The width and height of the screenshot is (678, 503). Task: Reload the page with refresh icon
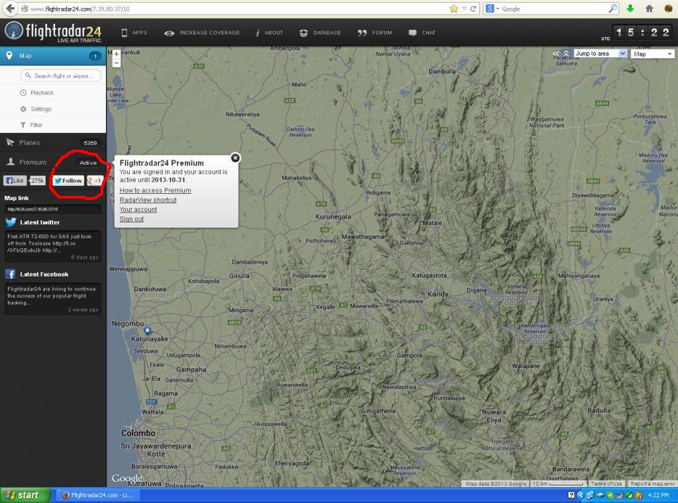click(473, 9)
